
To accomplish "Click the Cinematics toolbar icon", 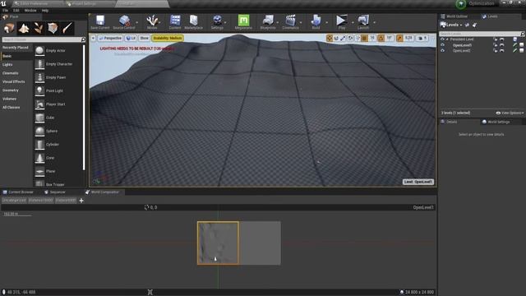I will click(x=290, y=21).
